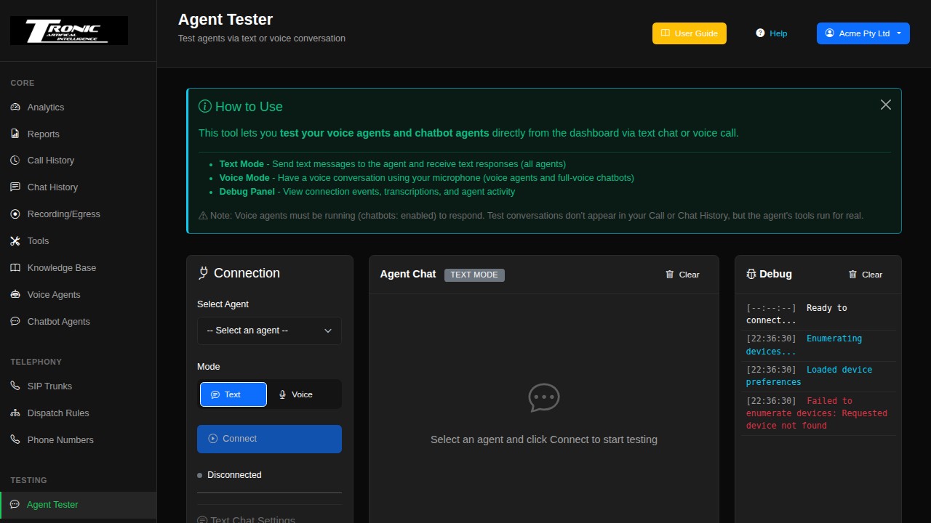Screen dimensions: 931x523
Task: Click the Agent Tester chat icon
Action: click(x=15, y=505)
